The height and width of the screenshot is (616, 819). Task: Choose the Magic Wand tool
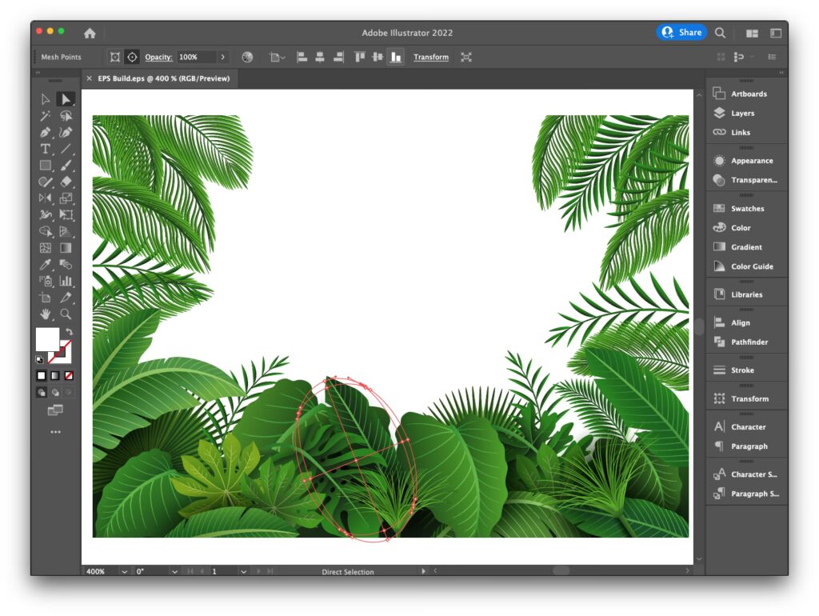pyautogui.click(x=46, y=116)
